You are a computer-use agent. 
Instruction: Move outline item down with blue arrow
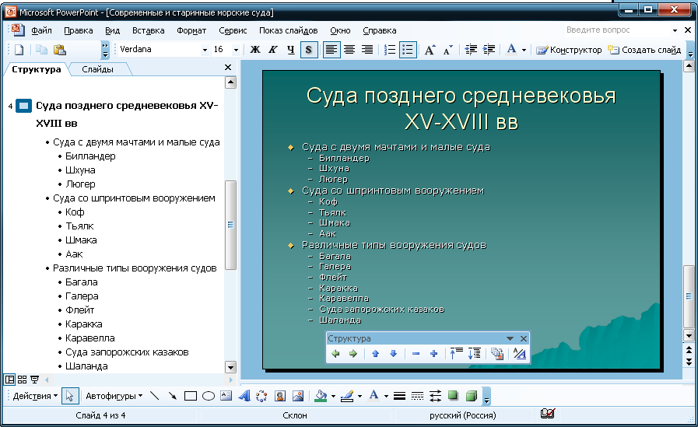[393, 354]
